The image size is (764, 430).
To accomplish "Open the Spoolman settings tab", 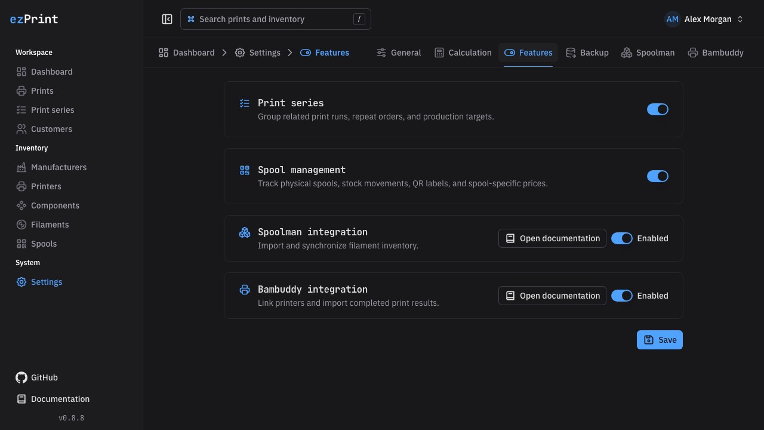I will (x=648, y=53).
